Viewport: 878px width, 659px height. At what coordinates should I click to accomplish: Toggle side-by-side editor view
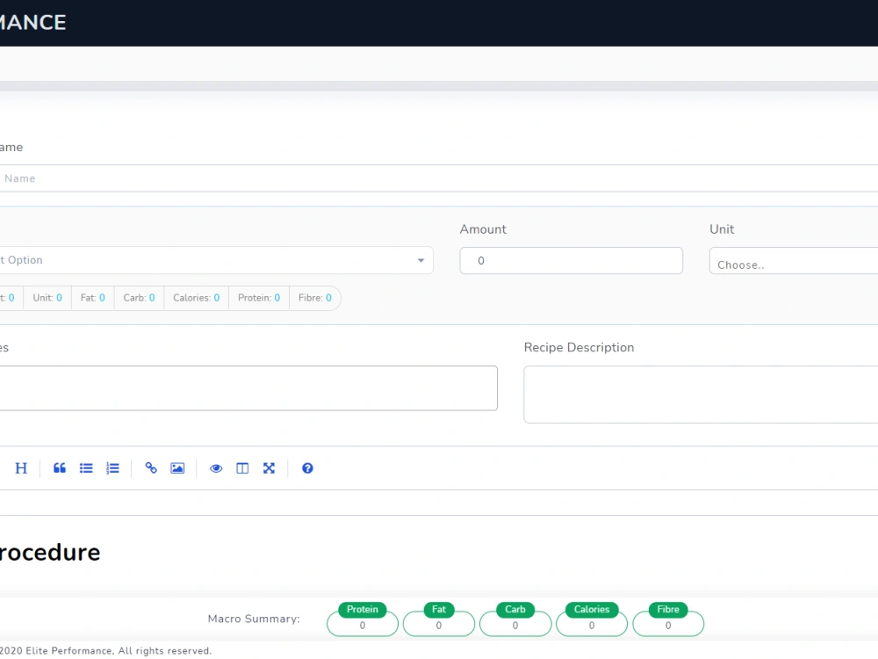(x=242, y=468)
